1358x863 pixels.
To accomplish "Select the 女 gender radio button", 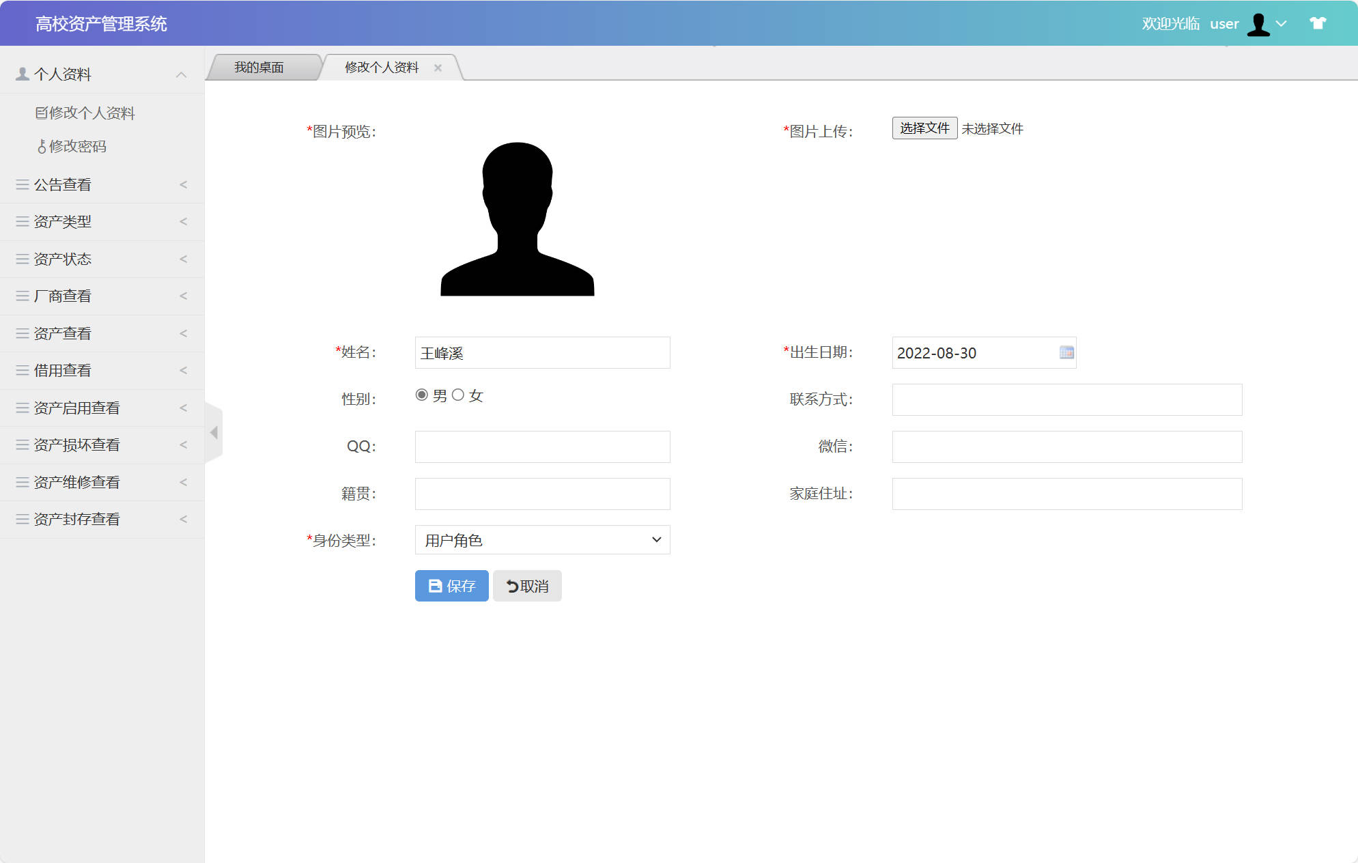I will (459, 395).
